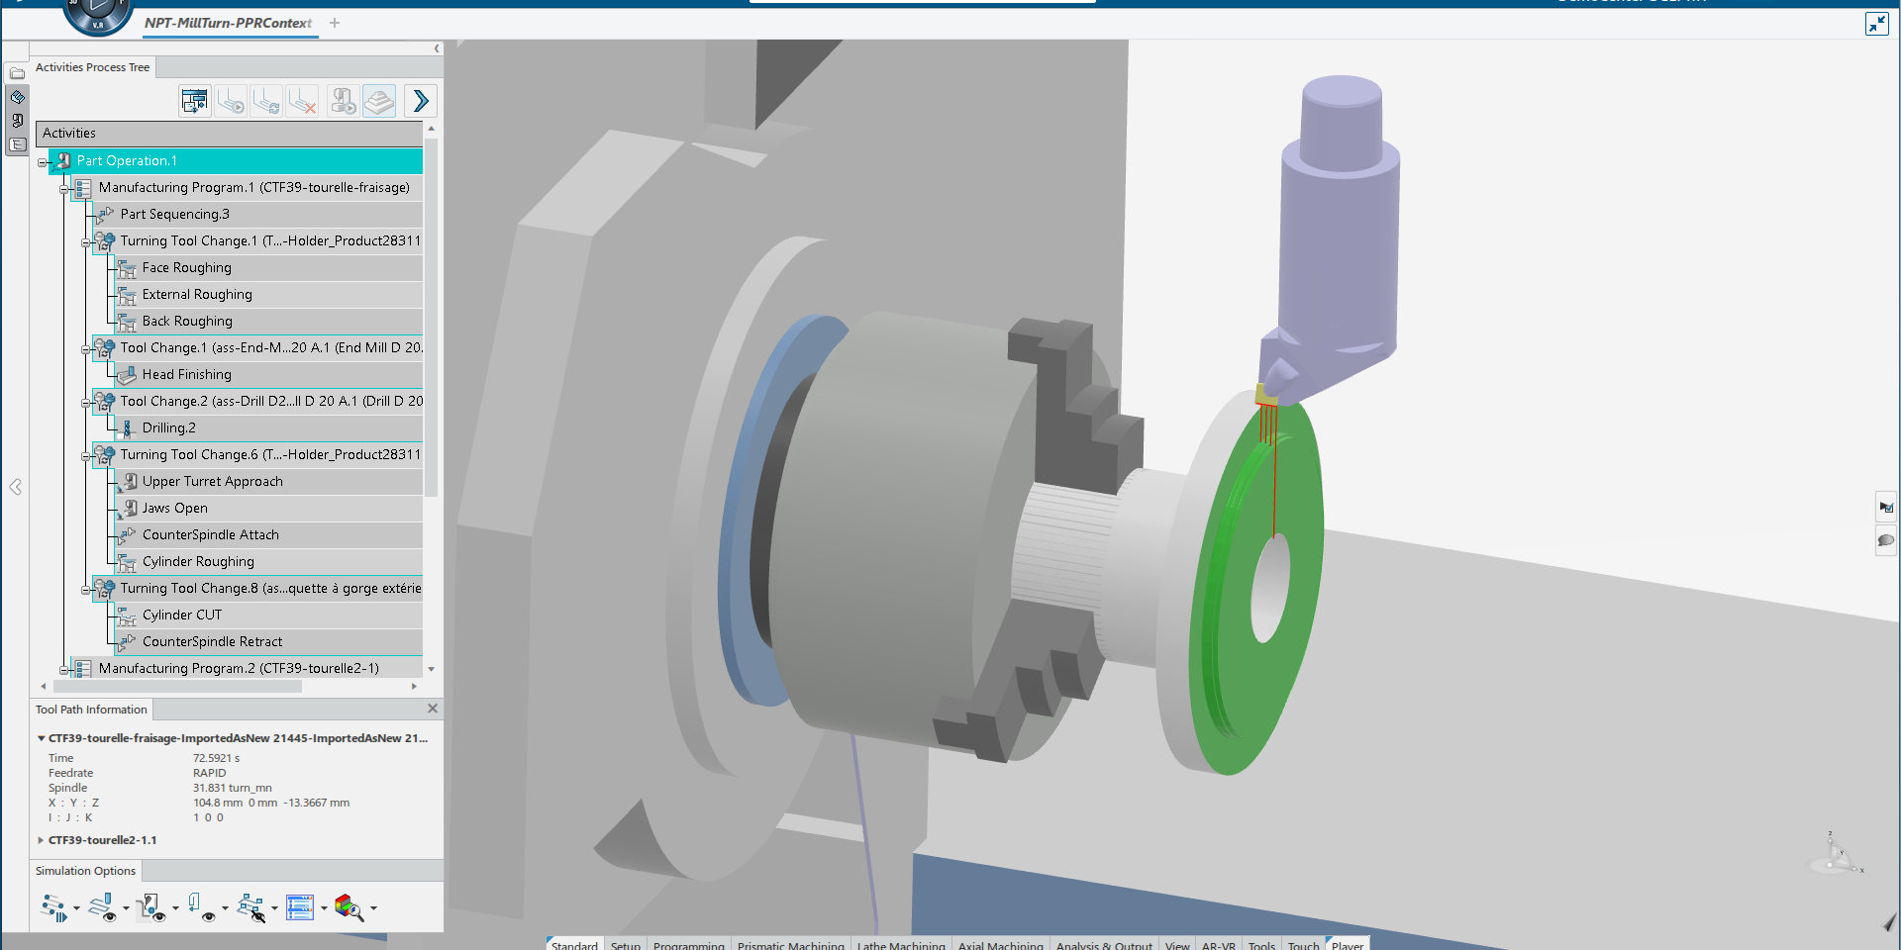Open the Prismatic Machining tab
This screenshot has height=950, width=1901.
(790, 945)
